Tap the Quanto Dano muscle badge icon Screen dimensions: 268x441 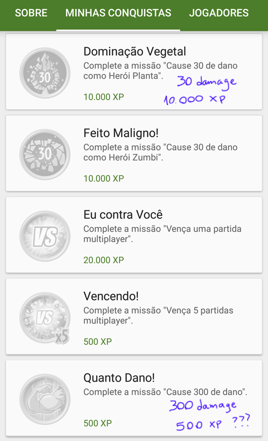(45, 399)
